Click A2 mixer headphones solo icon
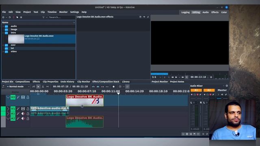260x146 pixels. click(x=208, y=94)
